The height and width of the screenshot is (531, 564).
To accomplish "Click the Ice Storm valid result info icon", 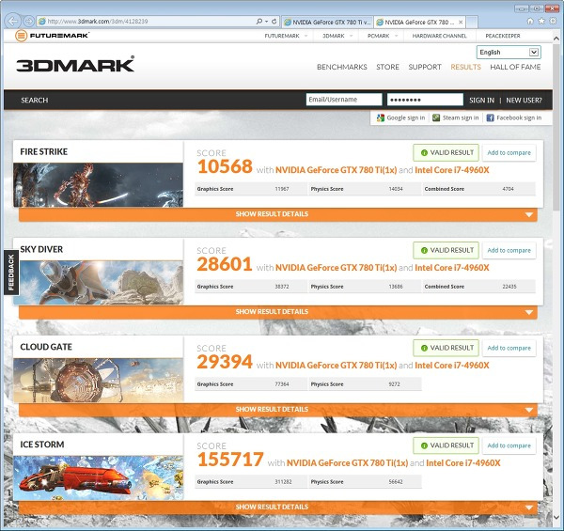I will pos(424,445).
